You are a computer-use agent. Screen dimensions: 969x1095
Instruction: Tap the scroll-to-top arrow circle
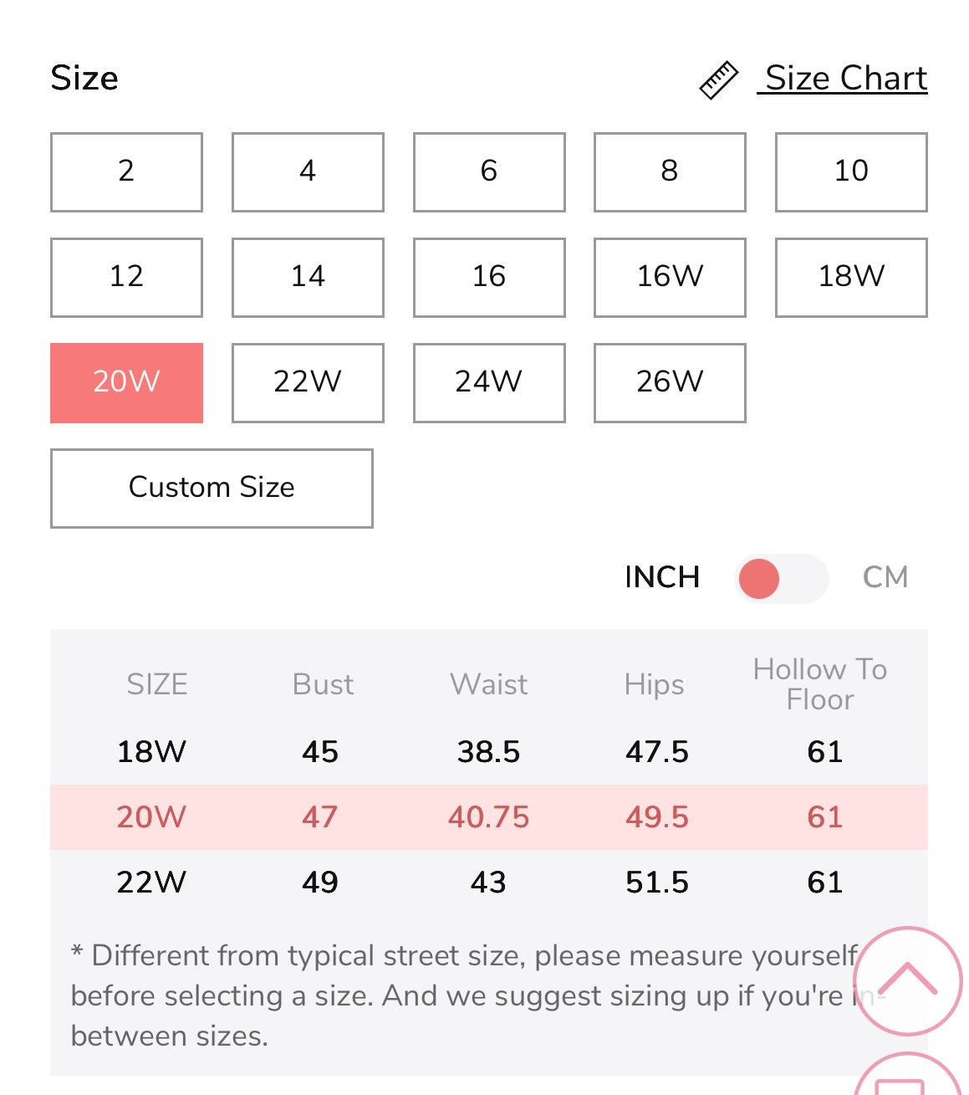(x=908, y=980)
